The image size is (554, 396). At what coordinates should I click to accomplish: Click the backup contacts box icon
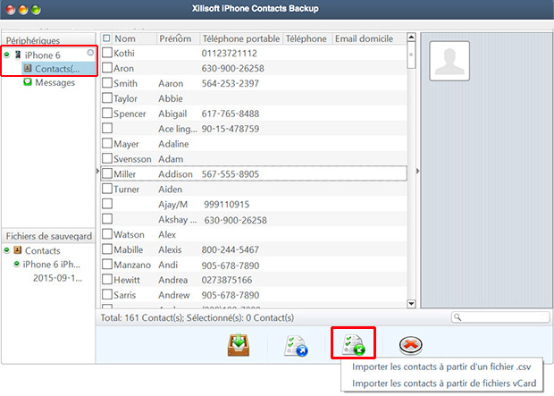click(239, 345)
